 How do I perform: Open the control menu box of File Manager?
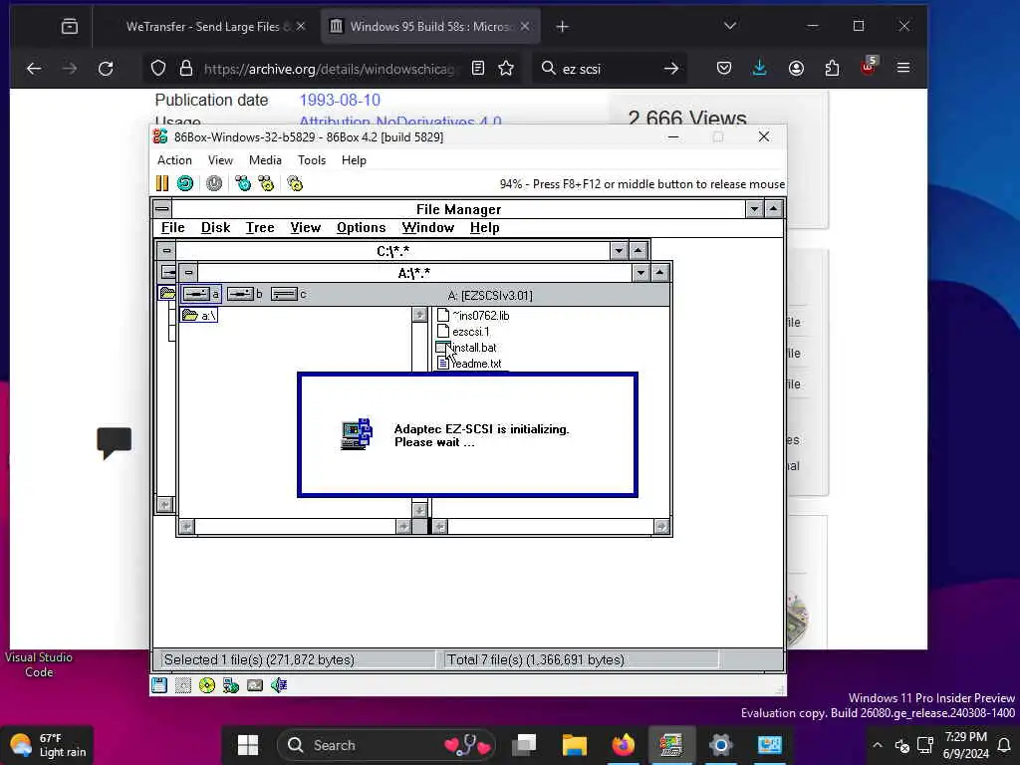162,209
